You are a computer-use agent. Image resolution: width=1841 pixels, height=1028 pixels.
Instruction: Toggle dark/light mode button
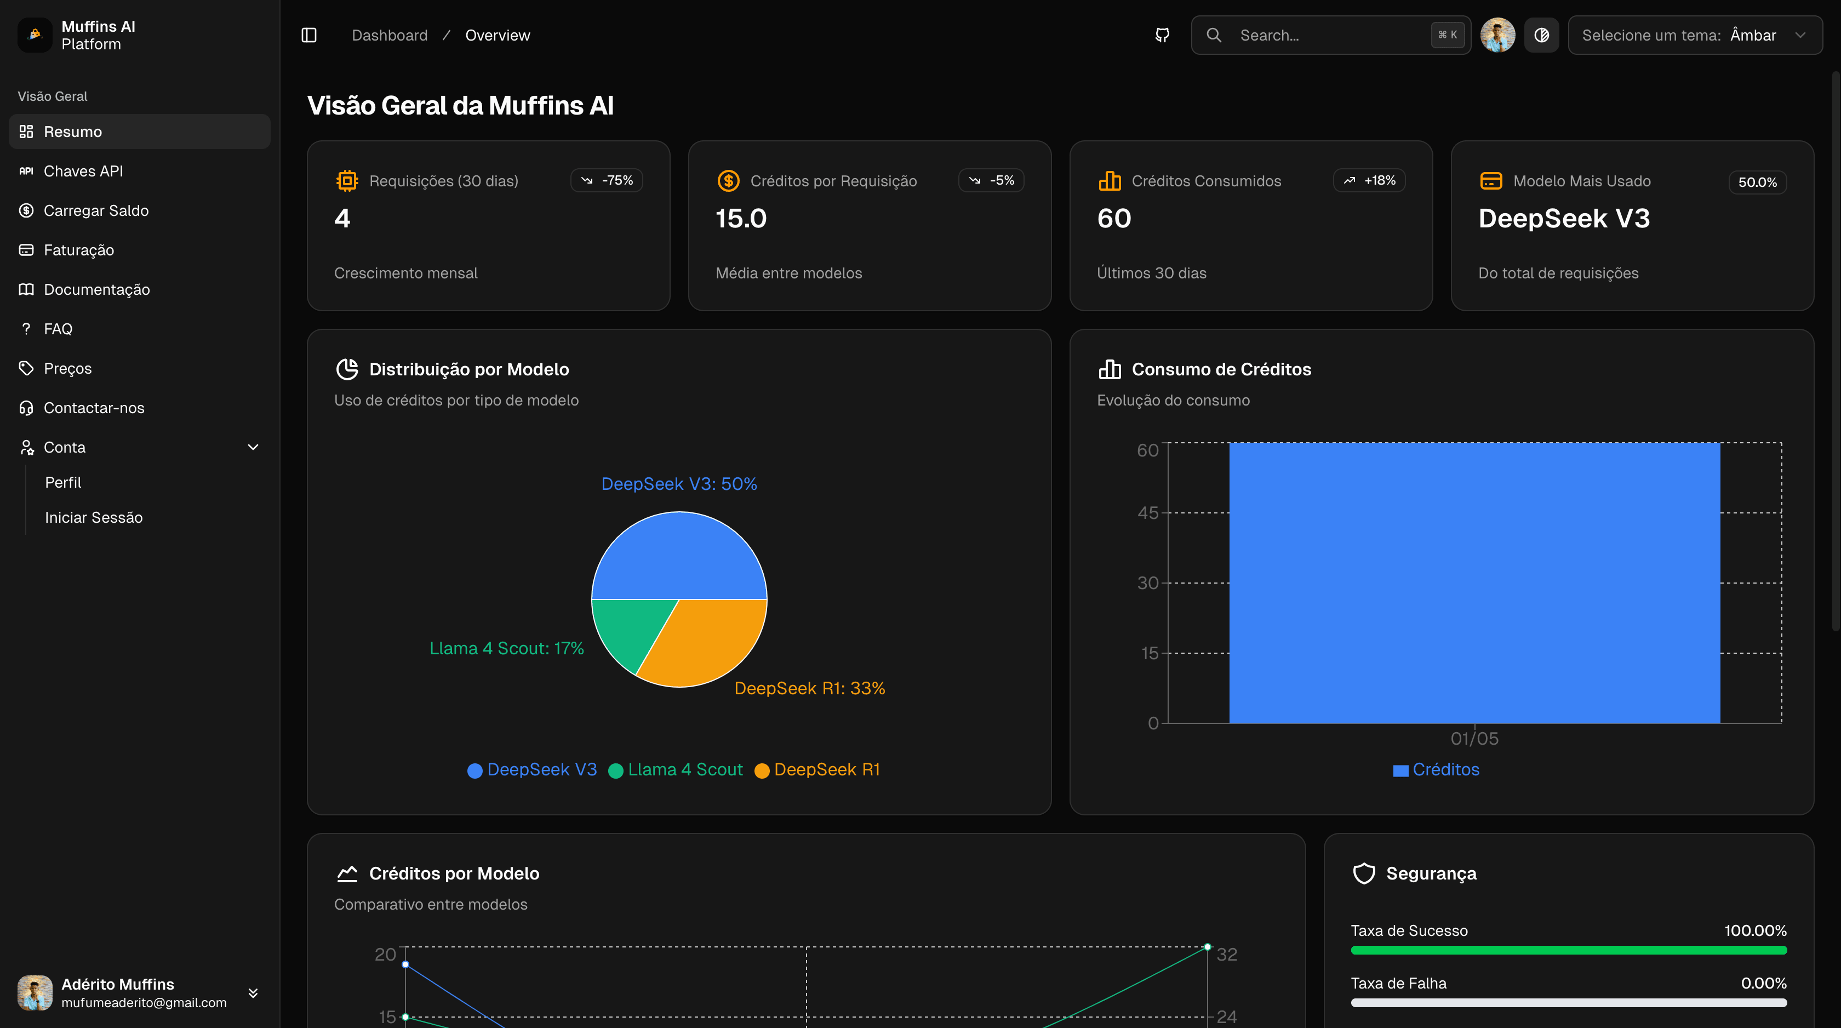pyautogui.click(x=1541, y=35)
